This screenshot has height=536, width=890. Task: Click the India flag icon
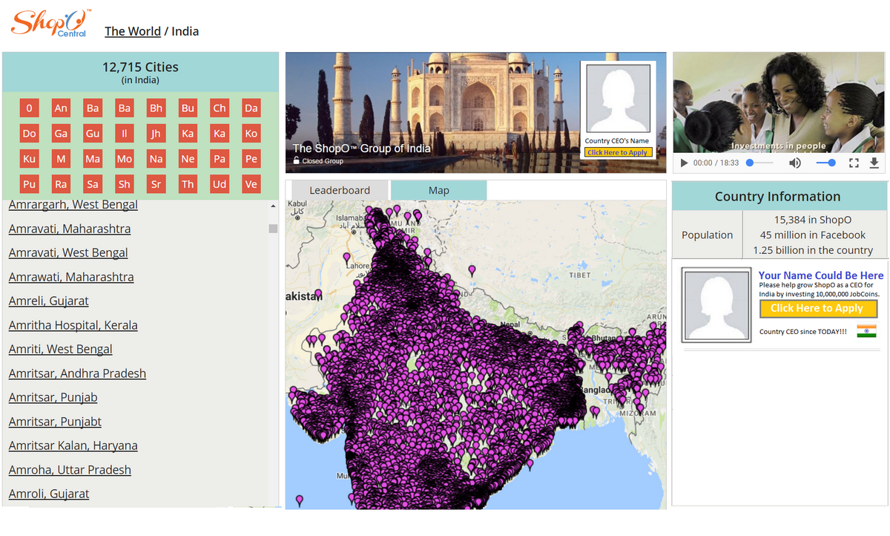tap(866, 331)
